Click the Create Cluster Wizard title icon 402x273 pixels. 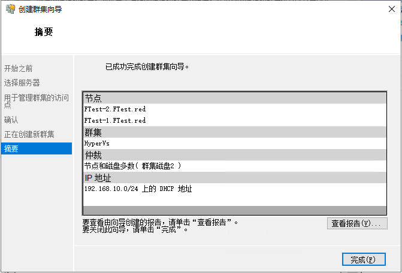pos(11,9)
